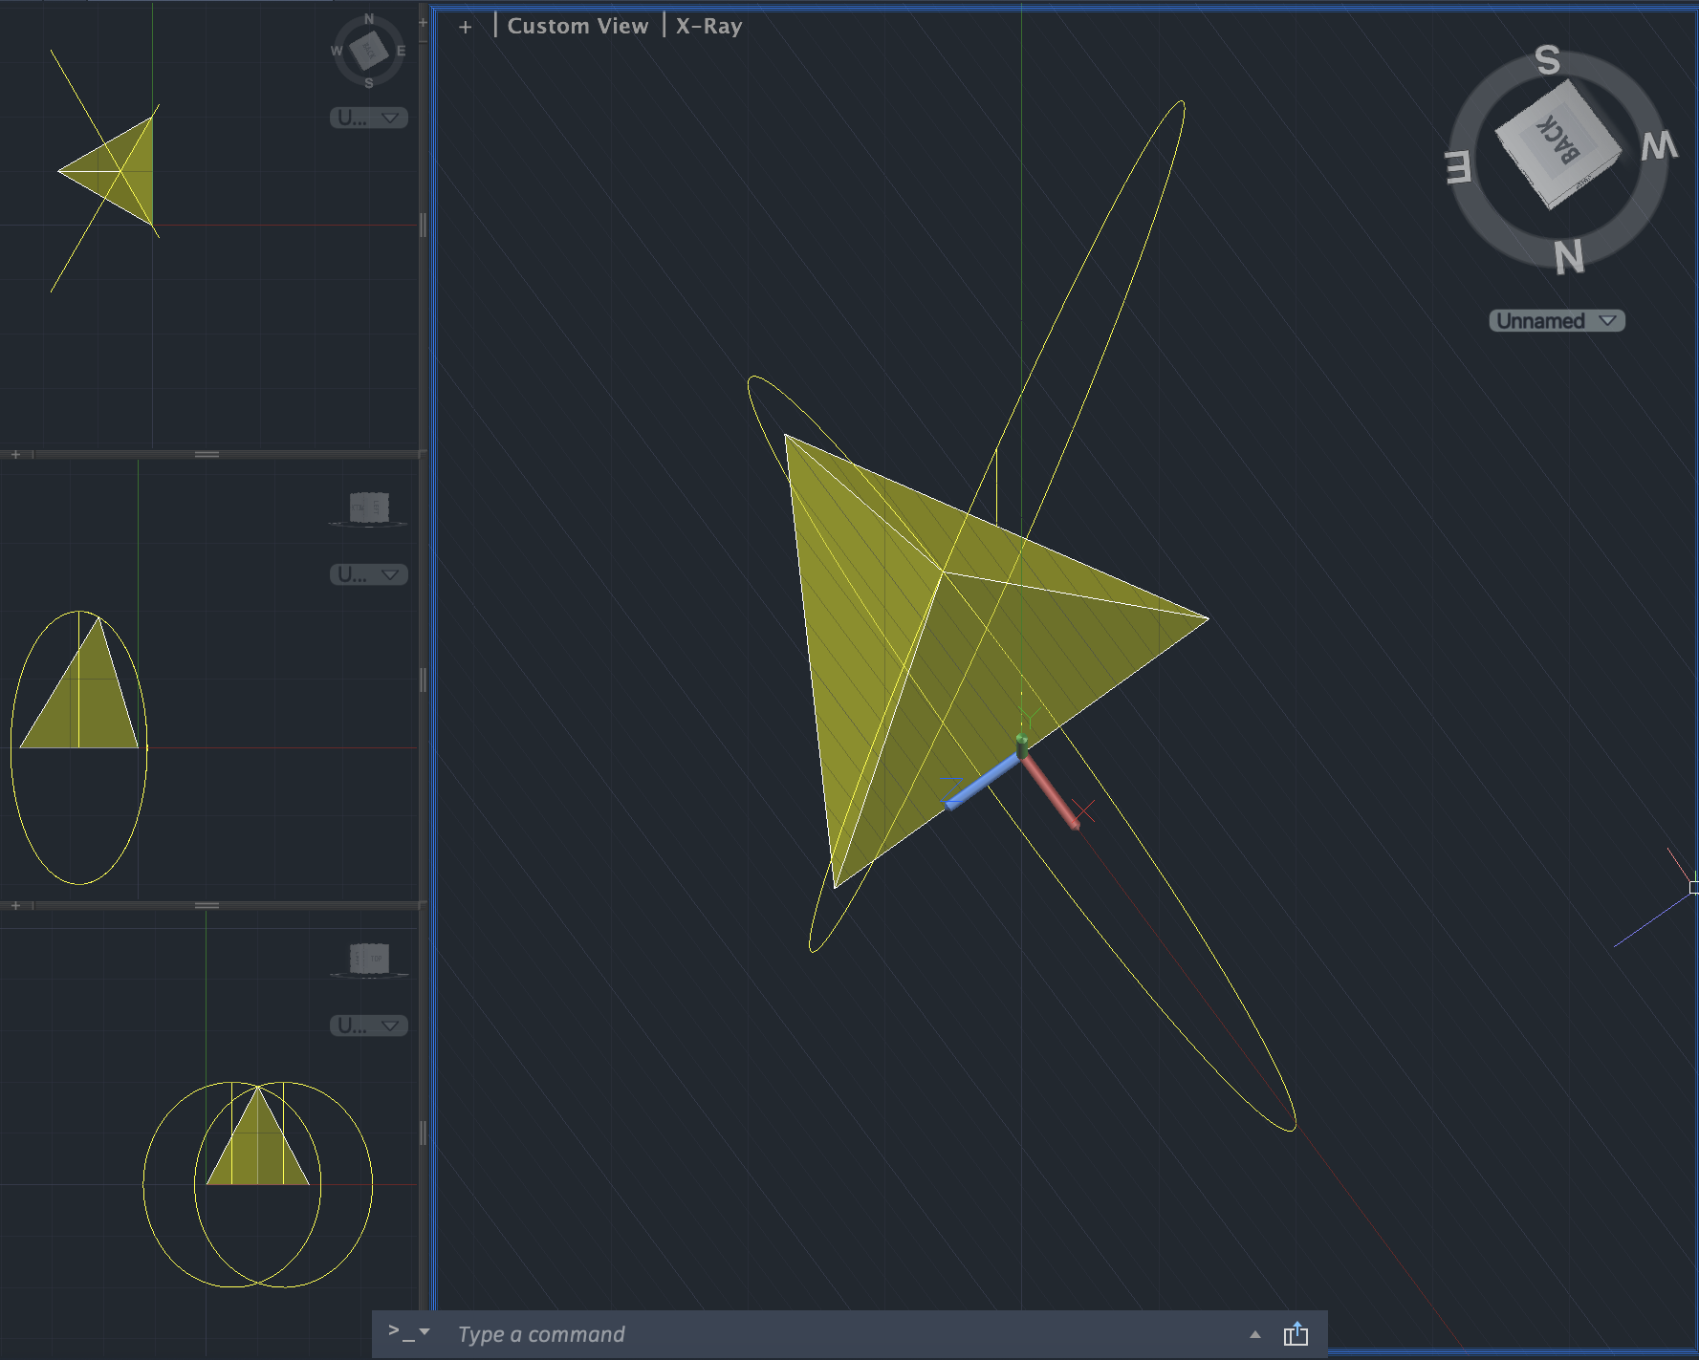This screenshot has width=1699, height=1360.
Task: Open the X-Ray visual style menu
Action: point(708,26)
